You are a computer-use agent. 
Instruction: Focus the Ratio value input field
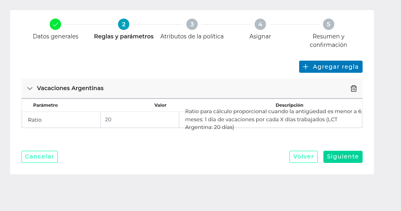pyautogui.click(x=139, y=120)
